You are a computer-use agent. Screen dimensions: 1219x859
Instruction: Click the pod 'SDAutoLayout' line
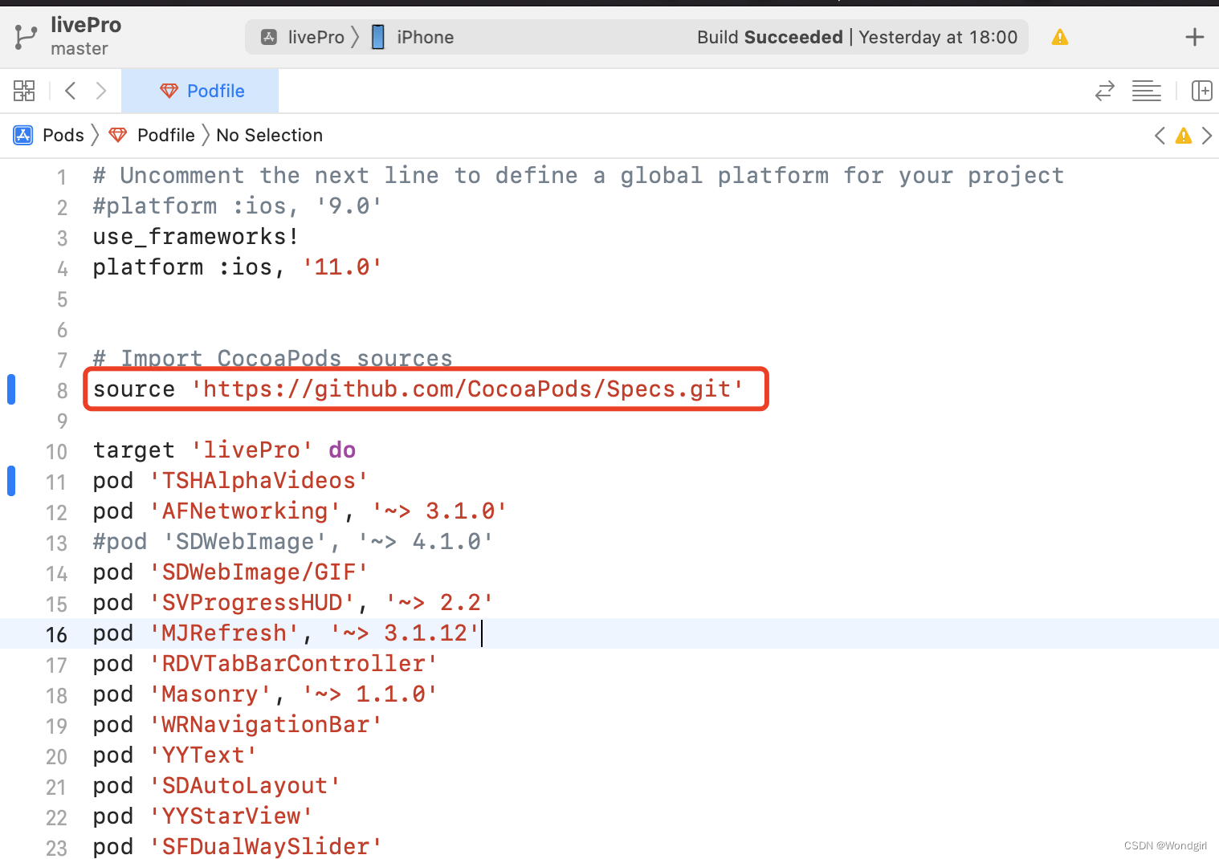pyautogui.click(x=217, y=785)
